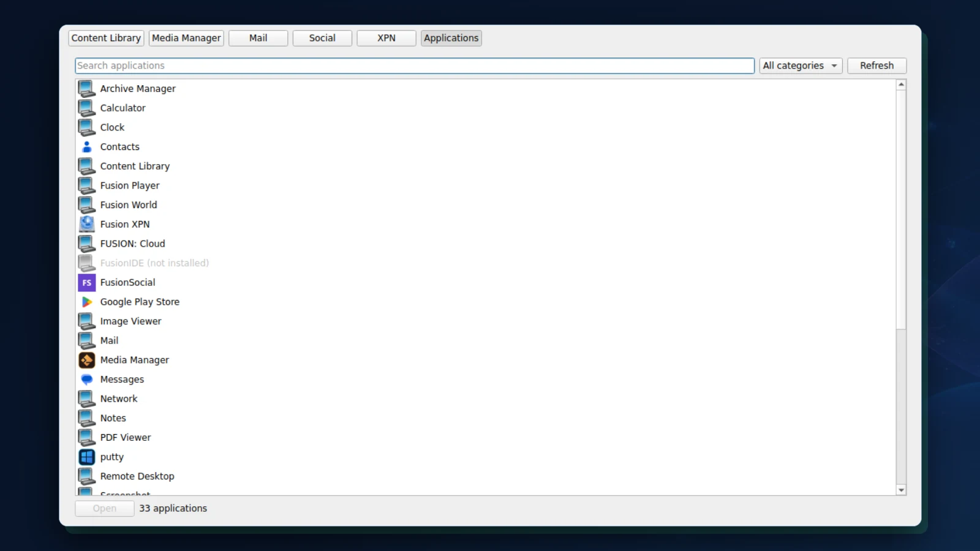Select the Mail list entry
The image size is (980, 551).
pyautogui.click(x=486, y=341)
